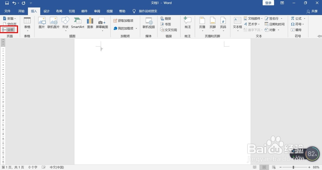Switch to the 开始 ribbon tab
Screen dimensions: 322x170
coord(21,11)
